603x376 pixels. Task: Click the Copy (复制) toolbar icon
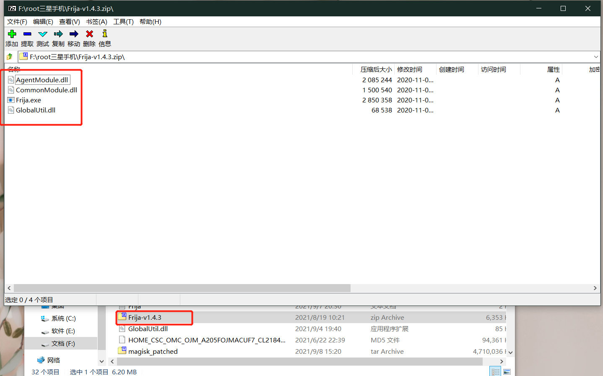pos(58,34)
